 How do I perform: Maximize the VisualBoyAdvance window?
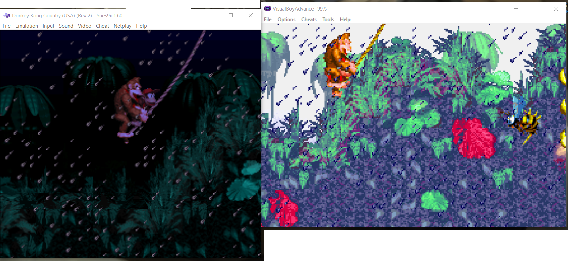pyautogui.click(x=536, y=9)
